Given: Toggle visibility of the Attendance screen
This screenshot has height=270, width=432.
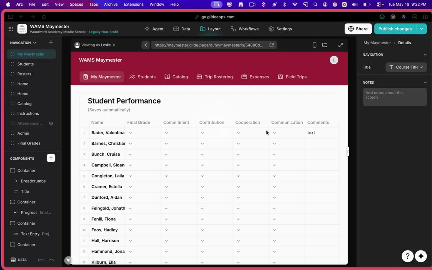Looking at the screenshot, I should pos(51,123).
